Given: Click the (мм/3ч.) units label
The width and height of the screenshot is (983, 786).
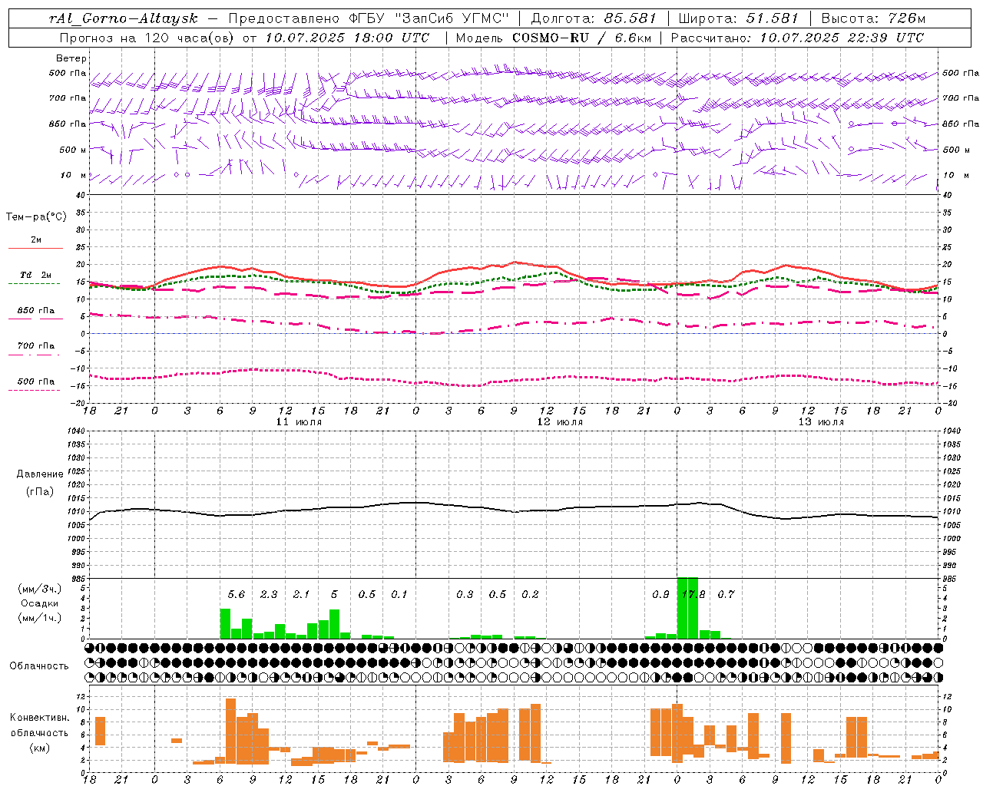Looking at the screenshot, I should (39, 589).
